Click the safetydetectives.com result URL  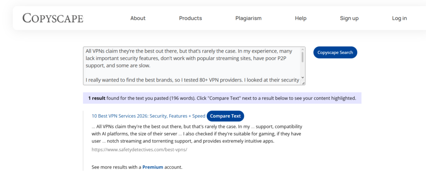coord(139,149)
